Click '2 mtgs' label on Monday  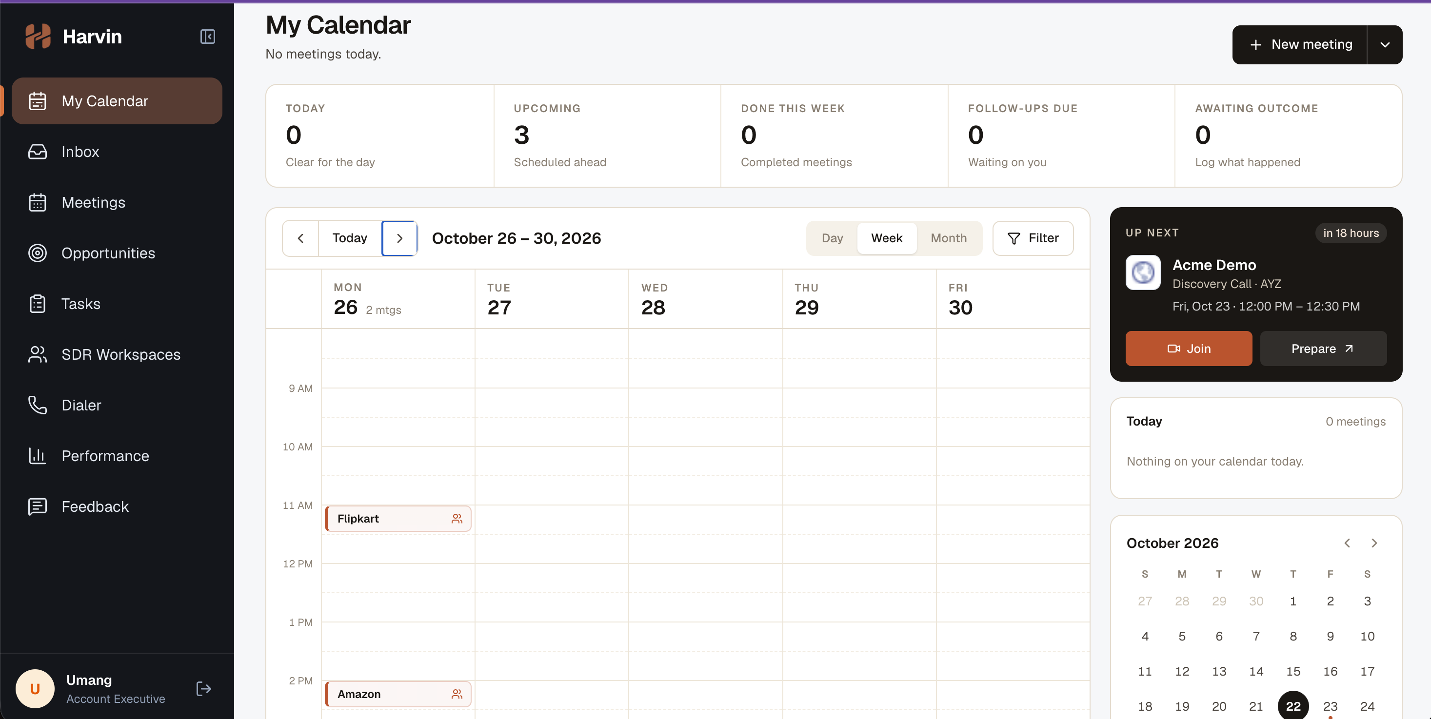[383, 310]
